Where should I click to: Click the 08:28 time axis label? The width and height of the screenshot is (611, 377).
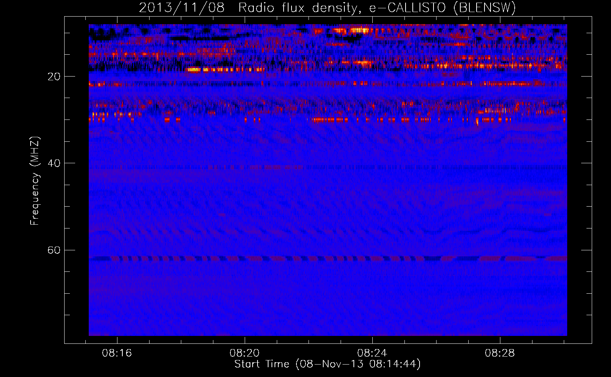click(x=500, y=353)
